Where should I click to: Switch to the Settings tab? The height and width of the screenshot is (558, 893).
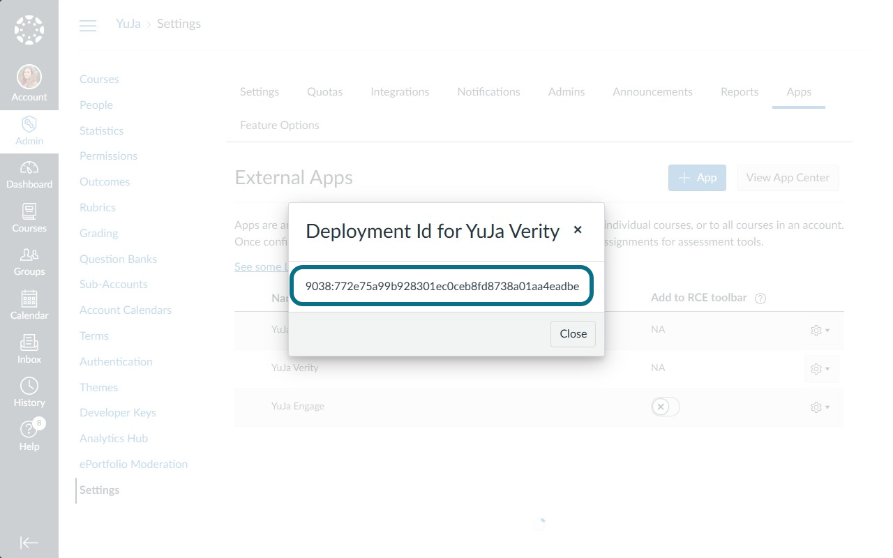point(260,92)
